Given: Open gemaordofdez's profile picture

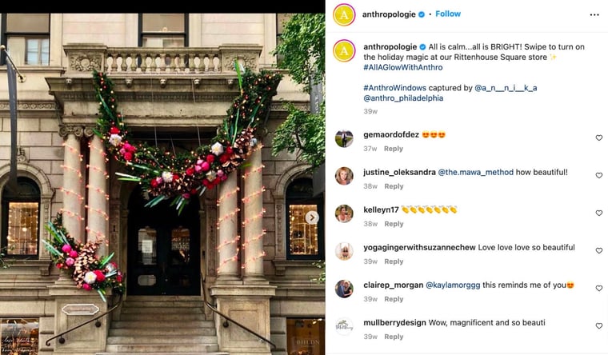Looking at the screenshot, I should tap(344, 139).
